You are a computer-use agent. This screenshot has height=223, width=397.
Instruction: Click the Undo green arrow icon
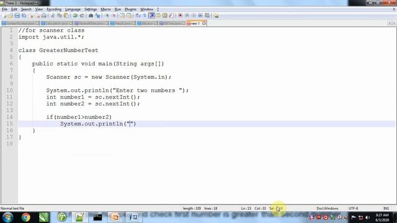(75, 15)
